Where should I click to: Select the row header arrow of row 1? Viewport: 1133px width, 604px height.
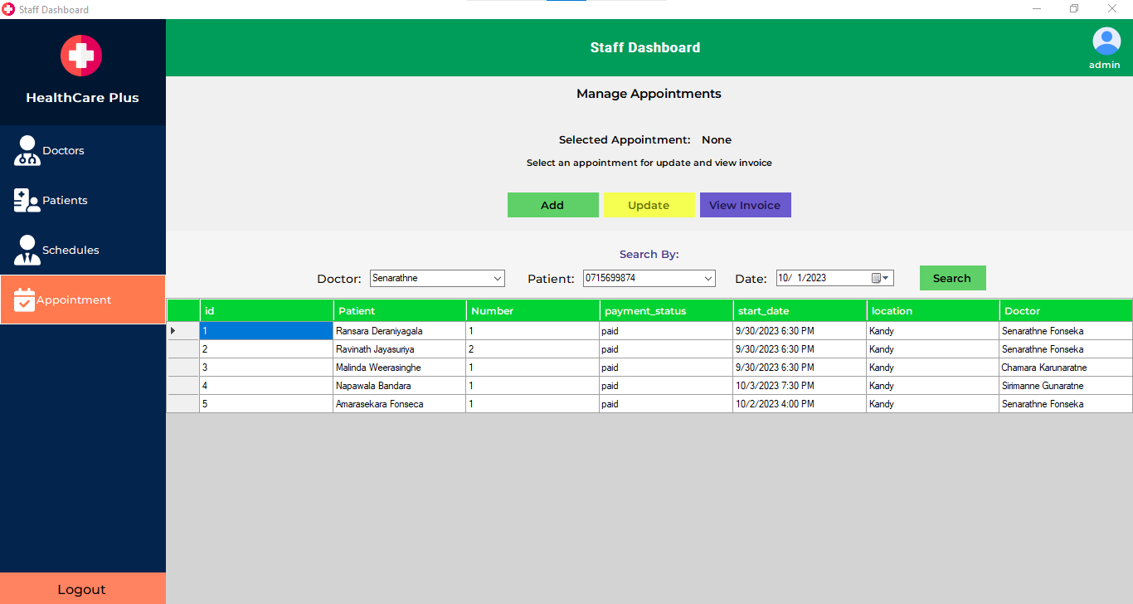point(183,331)
